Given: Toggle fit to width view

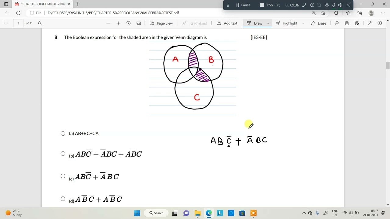Looking at the screenshot, I should click(139, 23).
